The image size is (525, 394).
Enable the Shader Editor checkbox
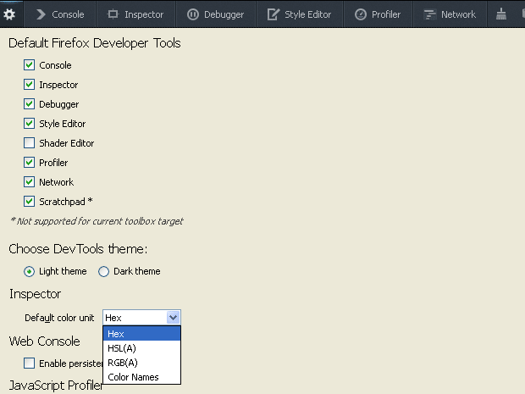coord(29,142)
